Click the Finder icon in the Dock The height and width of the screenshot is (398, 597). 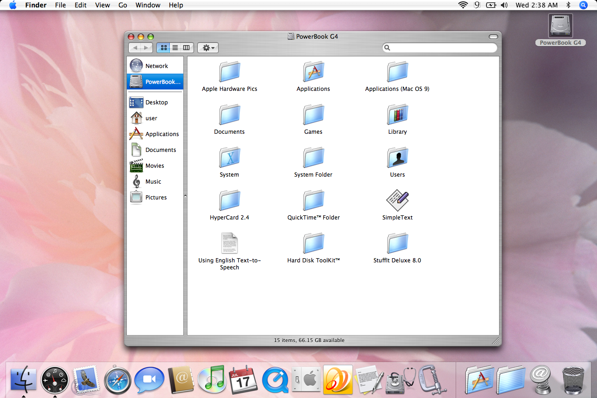[23, 379]
